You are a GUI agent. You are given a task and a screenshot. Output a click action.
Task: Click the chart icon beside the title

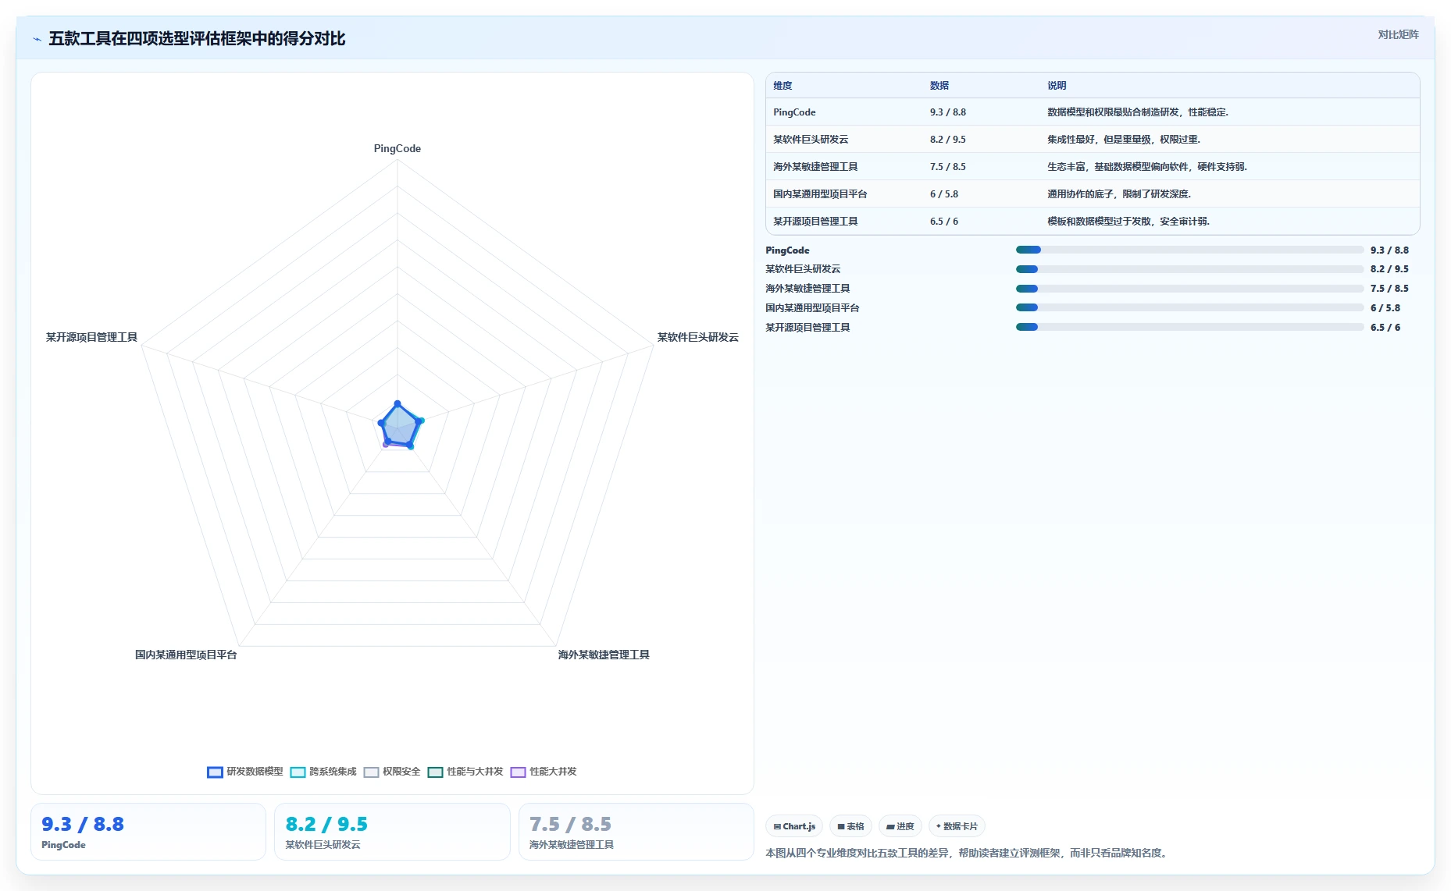tap(37, 39)
